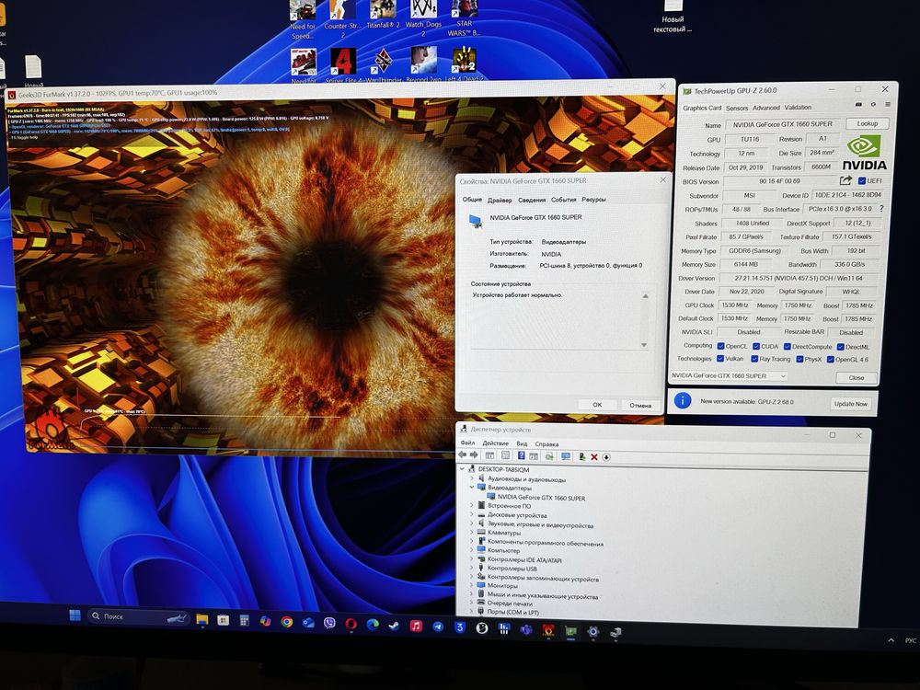This screenshot has width=920, height=690.
Task: Click OK in the GTX 1660 SUPER properties
Action: (597, 404)
